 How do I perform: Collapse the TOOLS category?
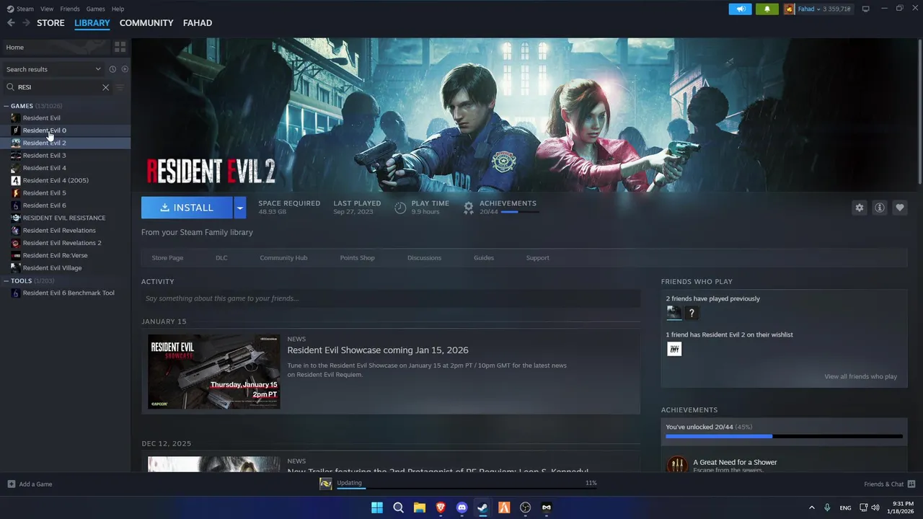[x=6, y=281]
